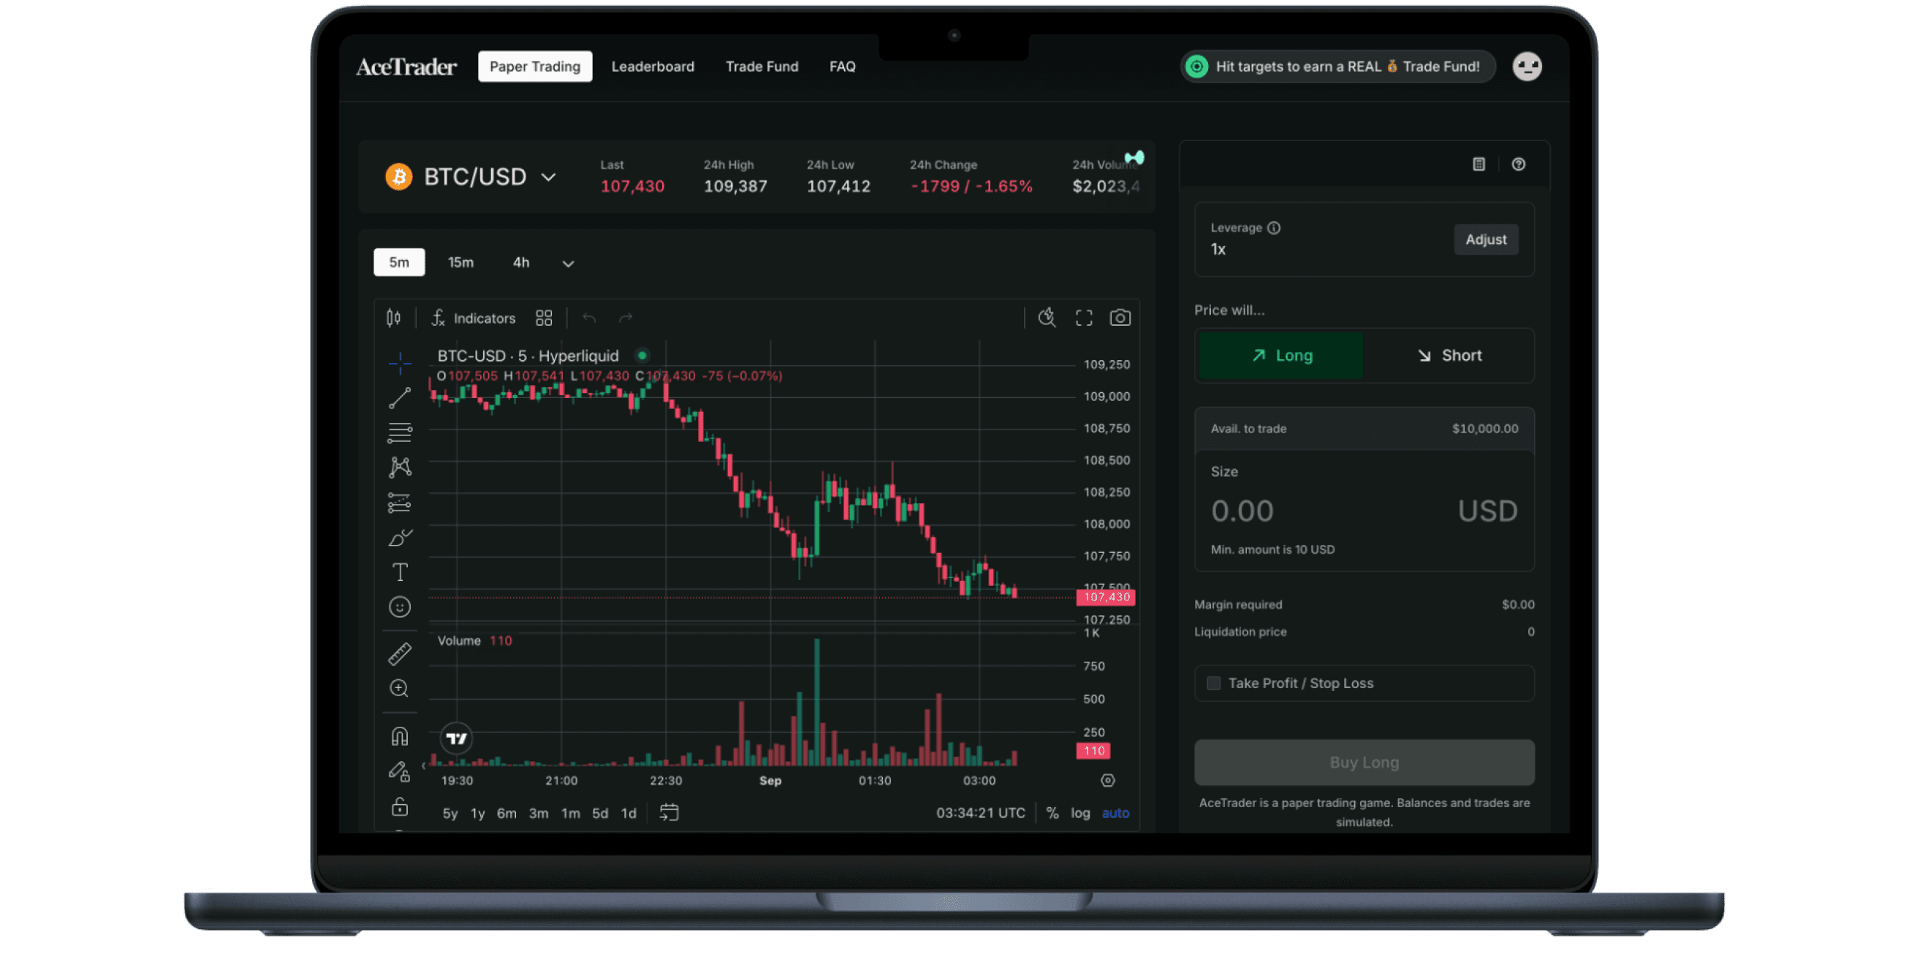Open the Indicators menu
The width and height of the screenshot is (1909, 970).
pyautogui.click(x=474, y=318)
